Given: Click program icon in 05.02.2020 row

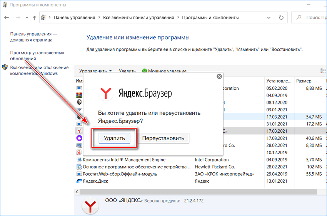Looking at the screenshot, I should pyautogui.click(x=79, y=88).
